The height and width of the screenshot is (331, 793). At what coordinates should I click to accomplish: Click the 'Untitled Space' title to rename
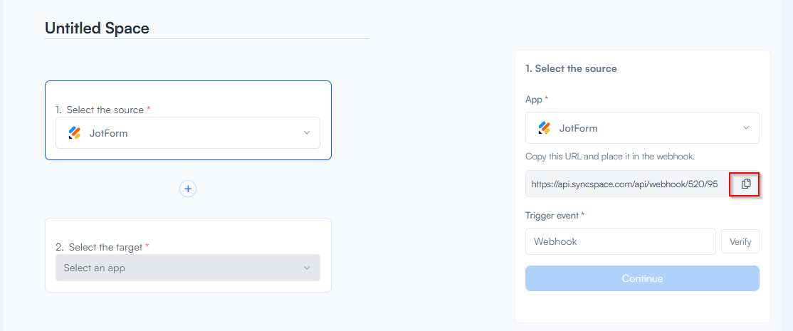(x=98, y=28)
